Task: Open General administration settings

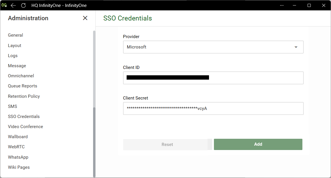Action: 15,35
